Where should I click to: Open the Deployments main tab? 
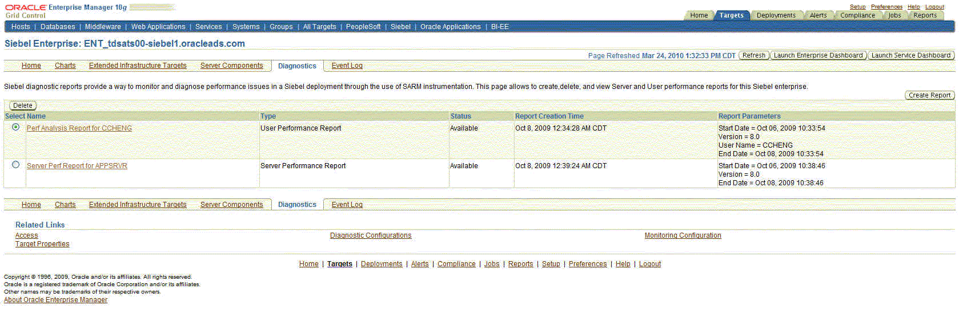[x=776, y=15]
